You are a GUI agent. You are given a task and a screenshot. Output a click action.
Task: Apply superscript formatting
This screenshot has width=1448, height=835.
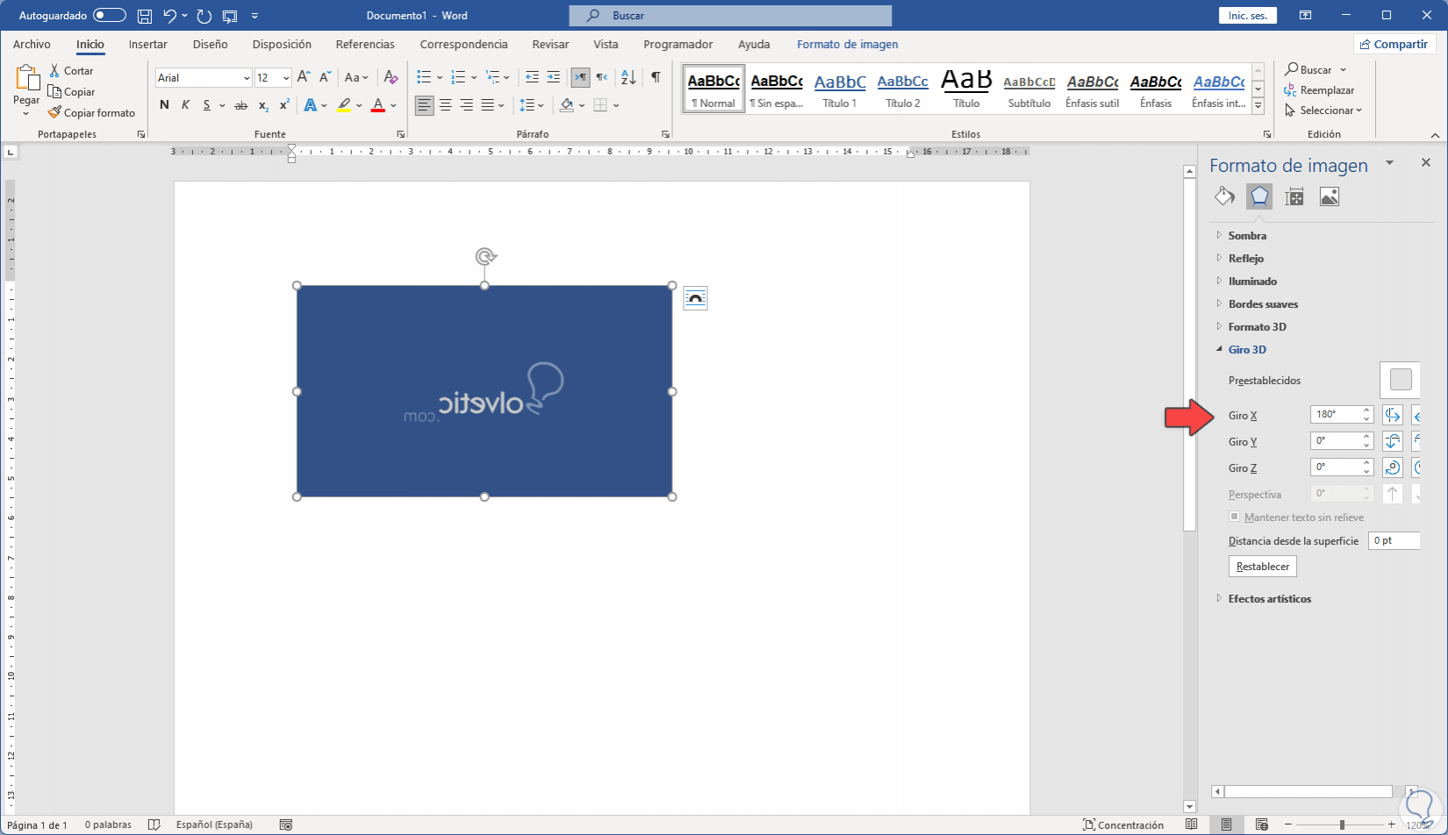(284, 105)
